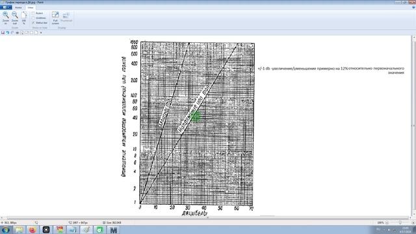Click the '+/-1 db' text annotation
Screen dimensions: 416x234
pyautogui.click(x=331, y=70)
